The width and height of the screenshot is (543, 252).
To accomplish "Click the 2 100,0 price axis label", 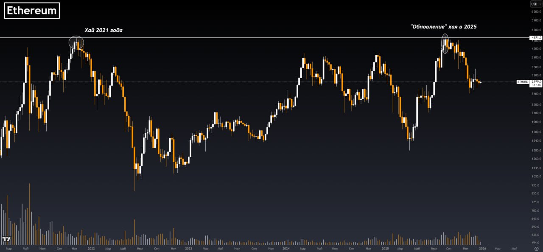I will (536, 113).
